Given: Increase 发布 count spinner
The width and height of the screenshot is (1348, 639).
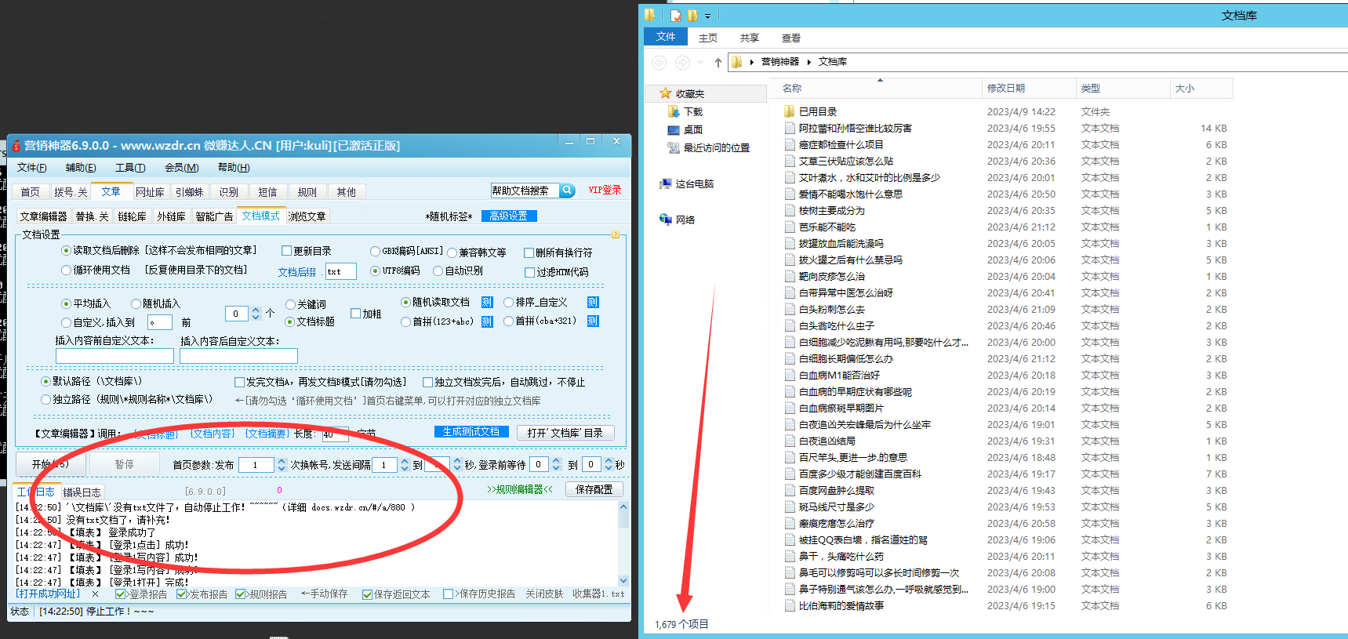Looking at the screenshot, I should (282, 462).
